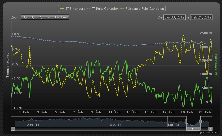
Task: Click the 2500 W axis label
Action: pyautogui.click(x=206, y=33)
